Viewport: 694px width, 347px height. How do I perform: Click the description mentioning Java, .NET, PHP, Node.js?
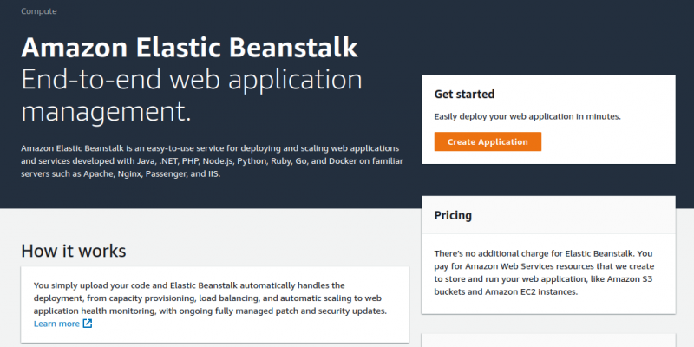coord(212,161)
